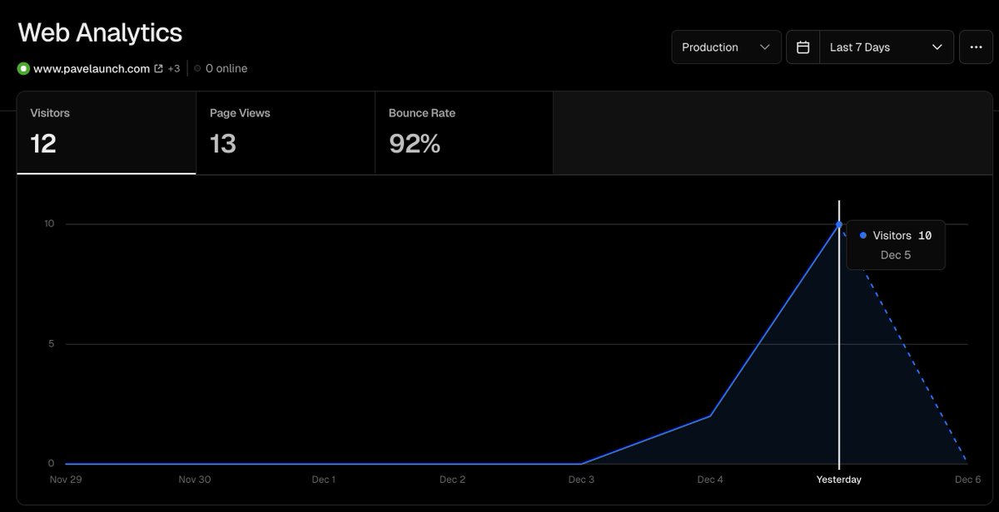
Task: Click the external link icon beside the domain
Action: pyautogui.click(x=158, y=68)
